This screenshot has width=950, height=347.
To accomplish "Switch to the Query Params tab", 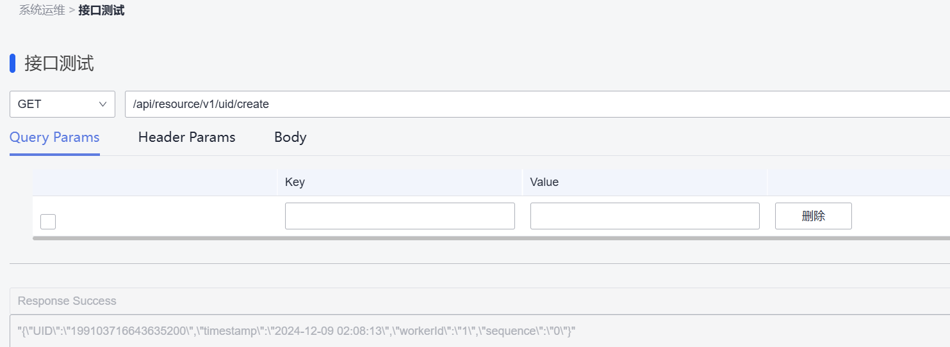I will [54, 137].
